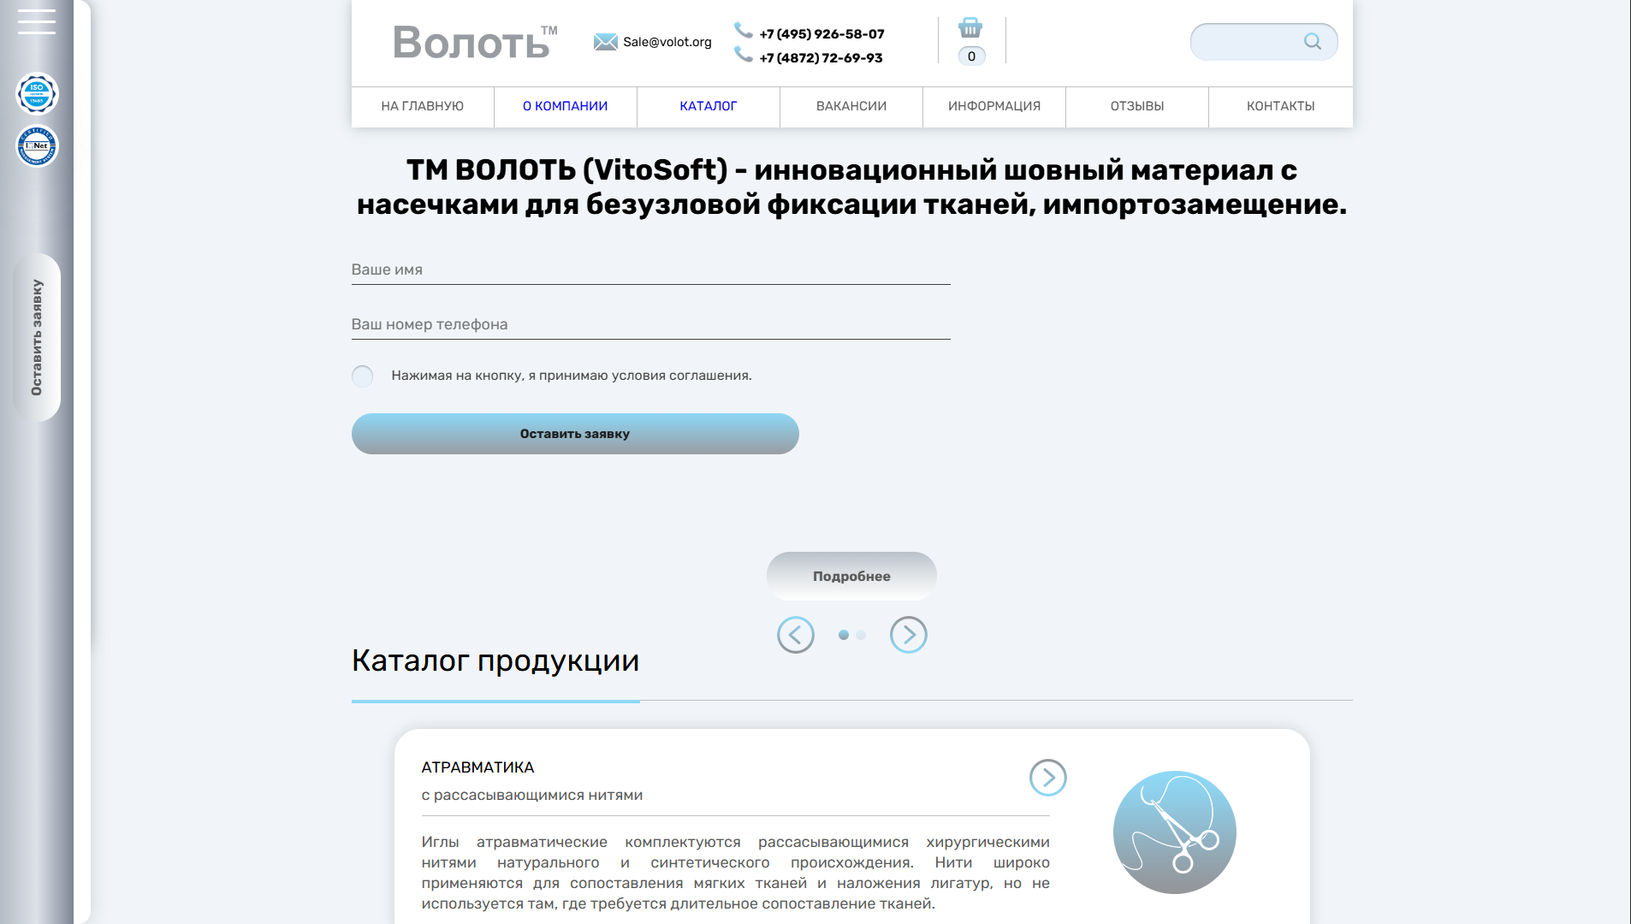
Task: Select first carousel dot indicator
Action: (x=844, y=635)
